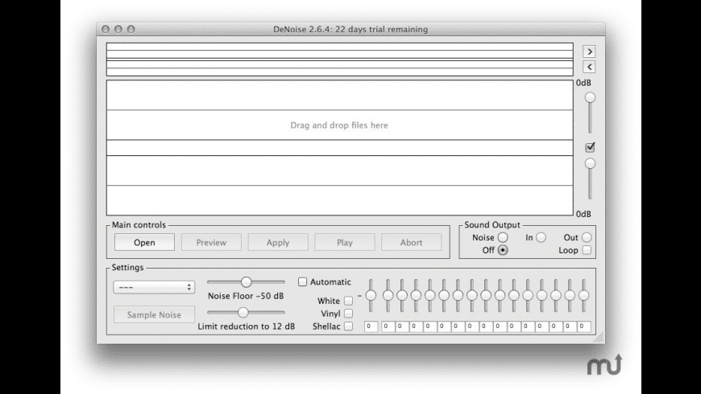701x394 pixels.
Task: Check the White noise checkbox
Action: 348,301
